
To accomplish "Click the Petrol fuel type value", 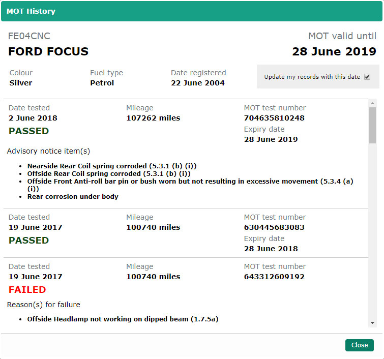I will click(102, 83).
